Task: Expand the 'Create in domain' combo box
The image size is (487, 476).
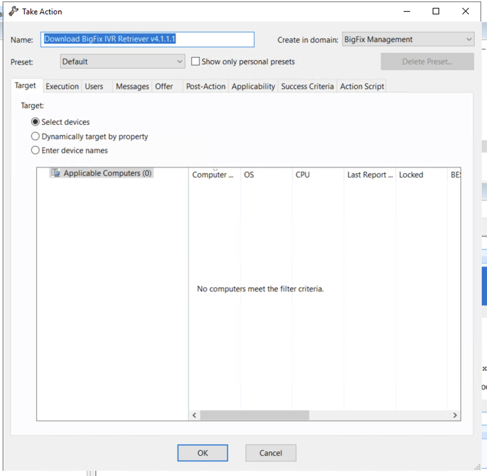Action: 408,39
